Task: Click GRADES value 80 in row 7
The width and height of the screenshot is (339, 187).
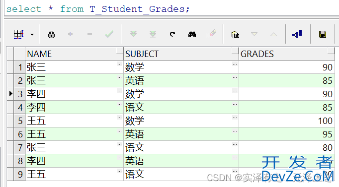Action: [x=328, y=147]
